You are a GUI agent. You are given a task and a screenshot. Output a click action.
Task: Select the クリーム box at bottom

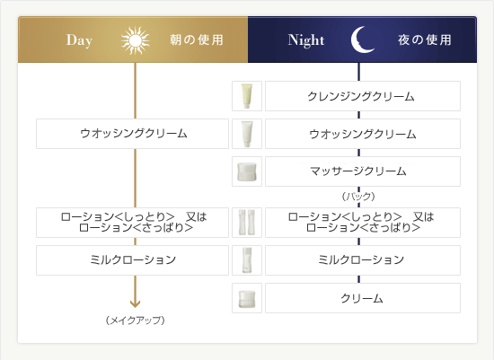pos(363,298)
